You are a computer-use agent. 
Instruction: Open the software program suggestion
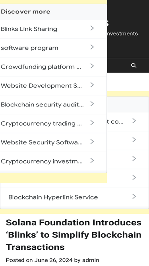click(29, 48)
